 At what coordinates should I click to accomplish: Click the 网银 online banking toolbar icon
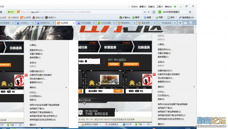click(x=157, y=18)
